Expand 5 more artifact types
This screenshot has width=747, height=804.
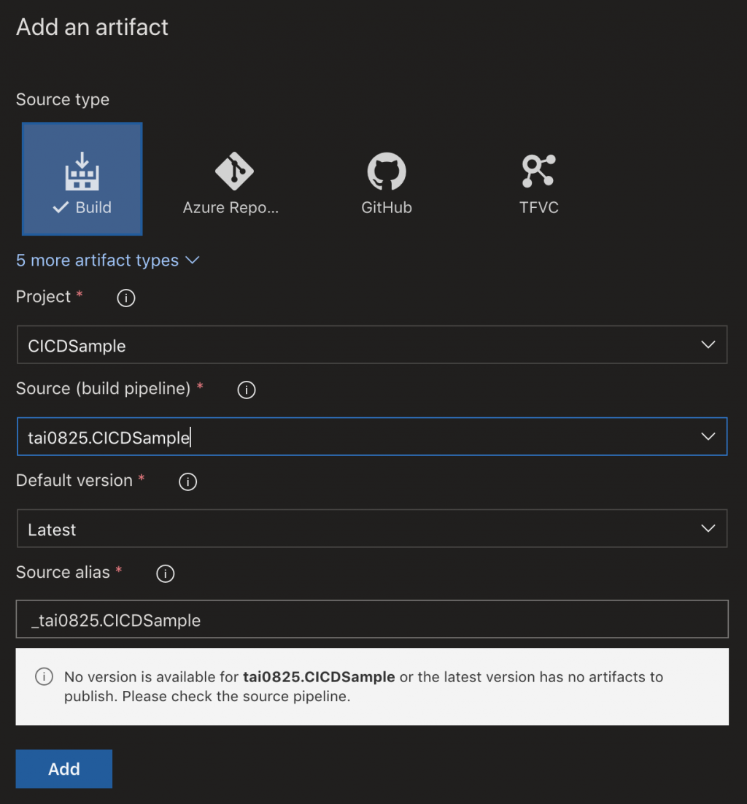pyautogui.click(x=108, y=260)
